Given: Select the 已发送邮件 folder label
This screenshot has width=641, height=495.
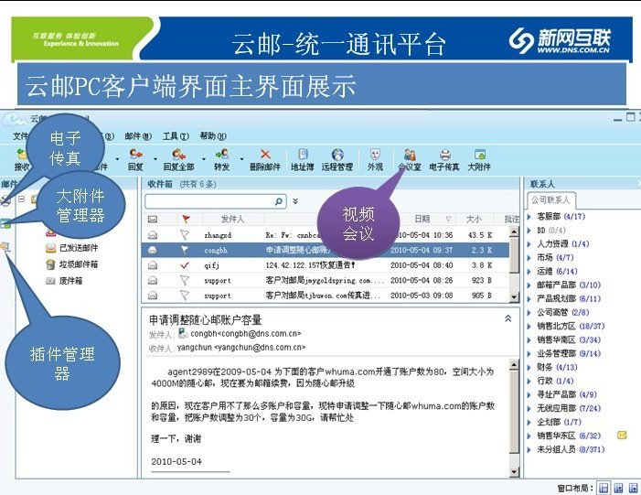Looking at the screenshot, I should click(79, 248).
